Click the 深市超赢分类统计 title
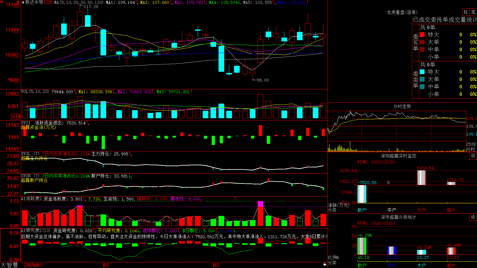 (x=399, y=217)
